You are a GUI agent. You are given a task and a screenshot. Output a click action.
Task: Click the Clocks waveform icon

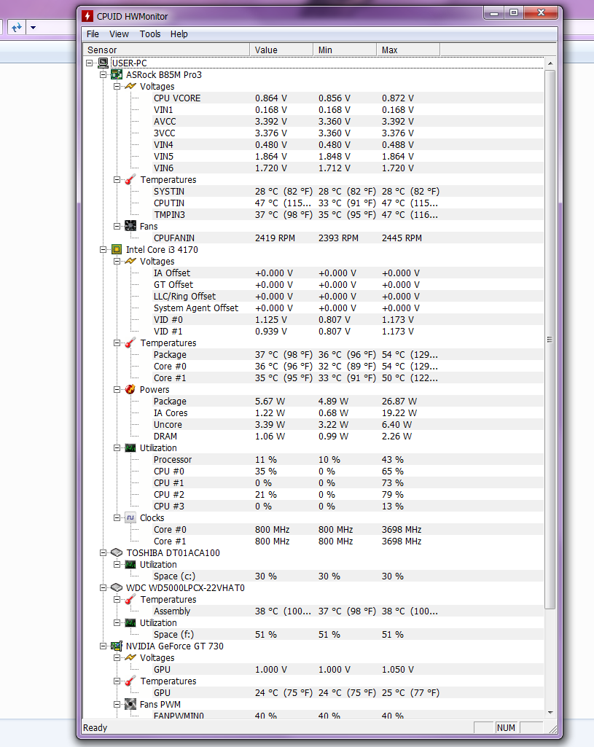point(130,518)
